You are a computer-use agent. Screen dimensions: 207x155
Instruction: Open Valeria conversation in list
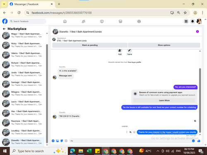(23, 55)
